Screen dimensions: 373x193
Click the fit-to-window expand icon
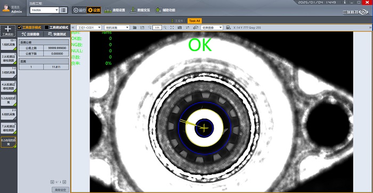pos(172,28)
